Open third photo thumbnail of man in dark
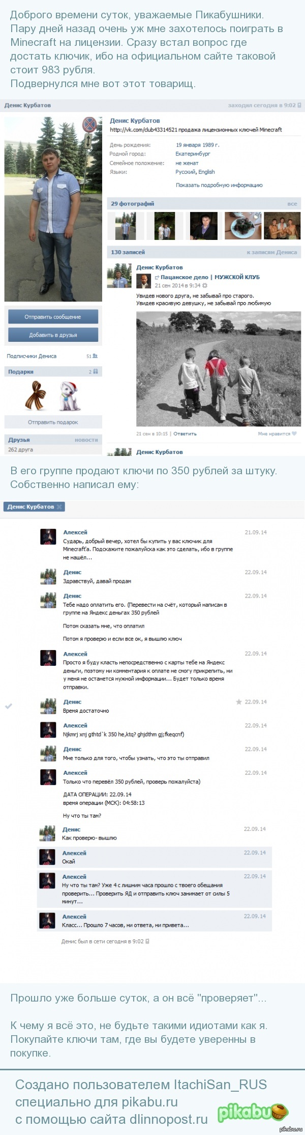The image size is (305, 1135). (x=203, y=226)
